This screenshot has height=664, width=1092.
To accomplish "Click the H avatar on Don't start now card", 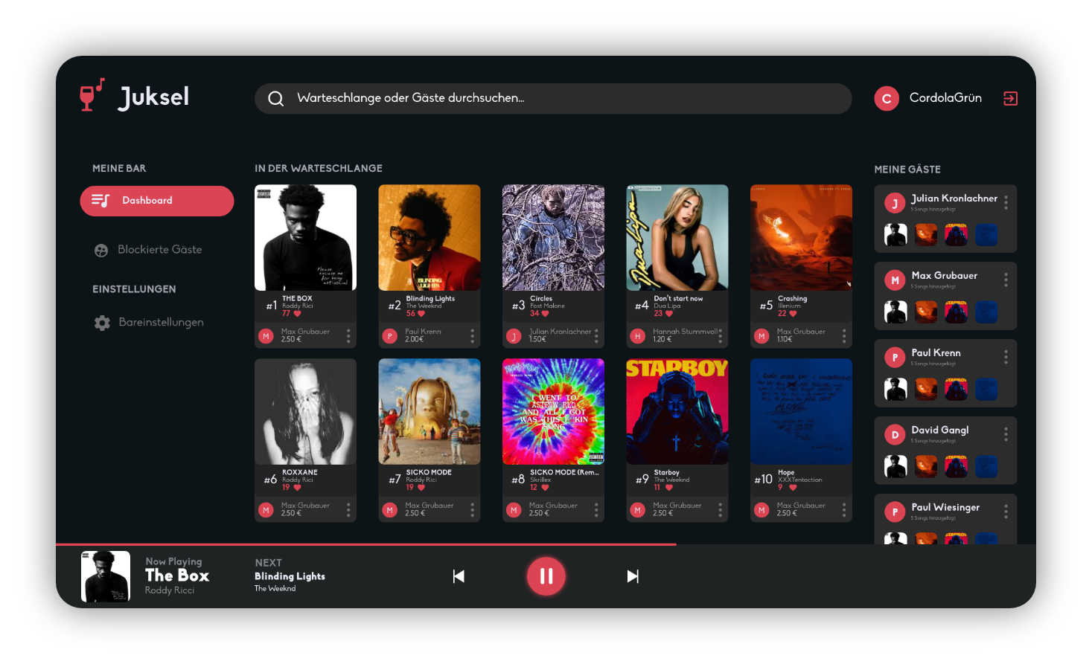I will coord(637,336).
